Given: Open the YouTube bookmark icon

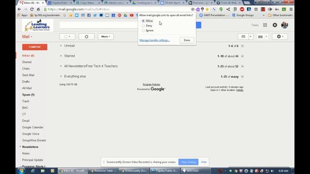Looking at the screenshot, I should 132,15.
